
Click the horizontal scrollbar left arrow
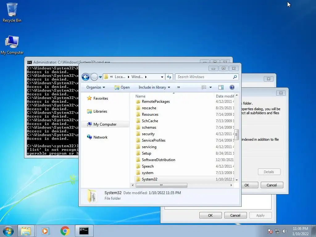tap(133, 185)
